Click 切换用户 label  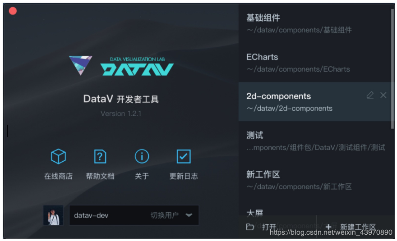[165, 215]
